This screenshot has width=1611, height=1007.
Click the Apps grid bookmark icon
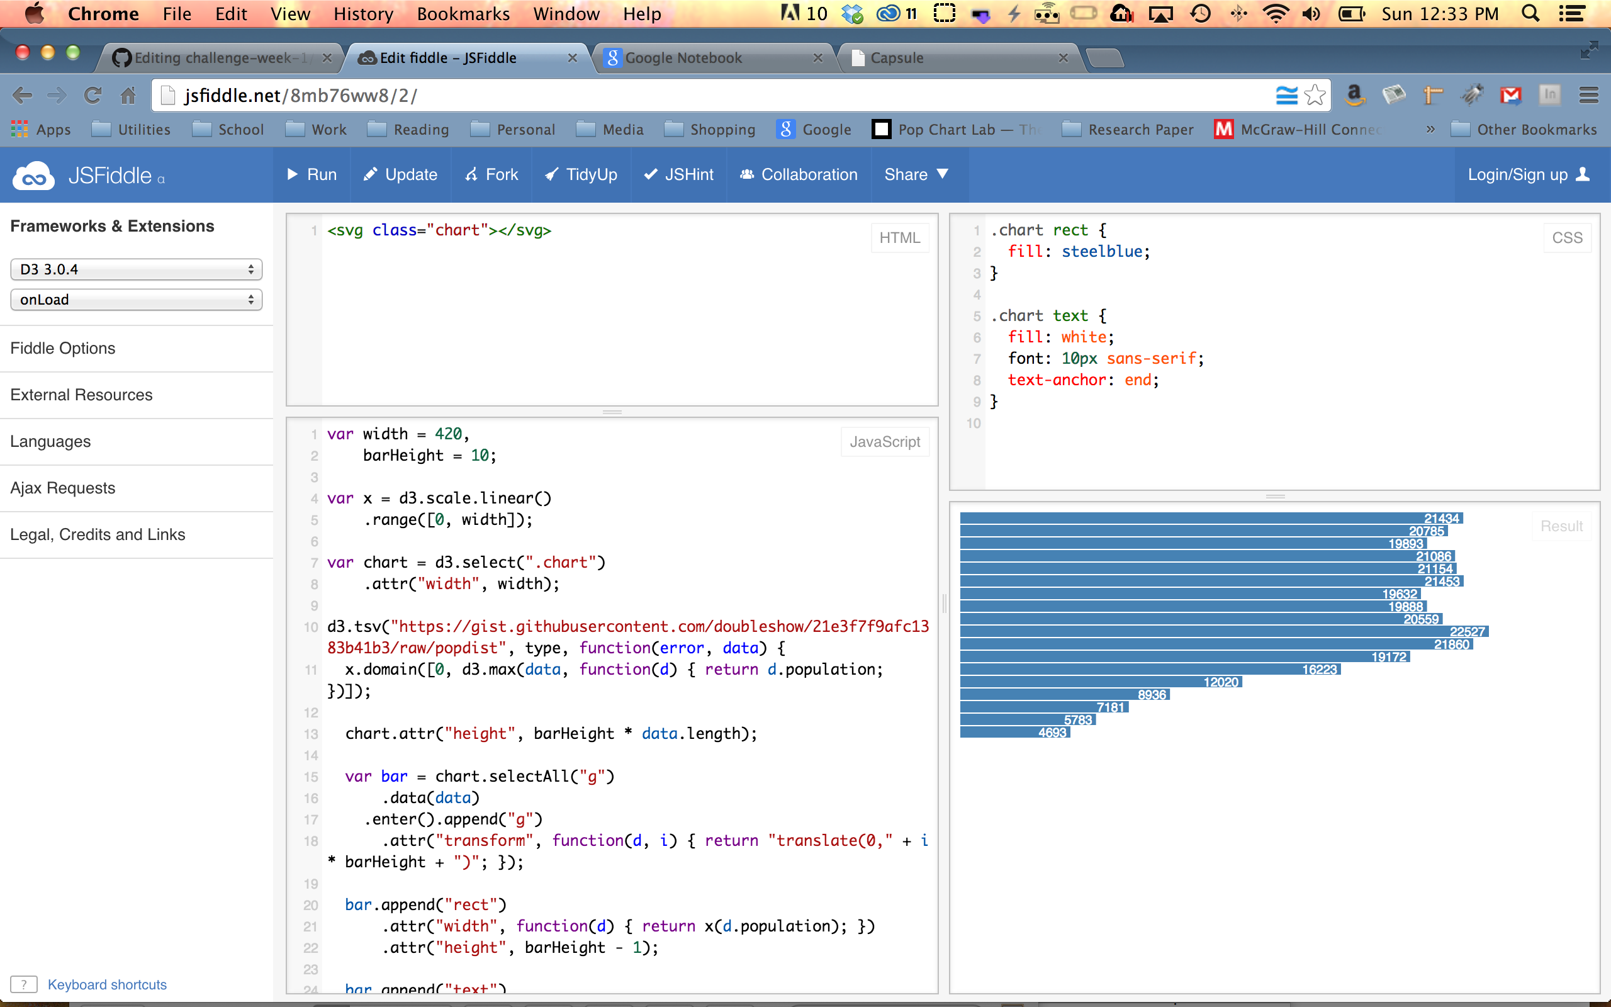(x=20, y=129)
